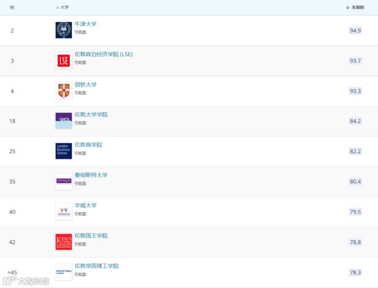Click rank number 18

tap(12, 121)
